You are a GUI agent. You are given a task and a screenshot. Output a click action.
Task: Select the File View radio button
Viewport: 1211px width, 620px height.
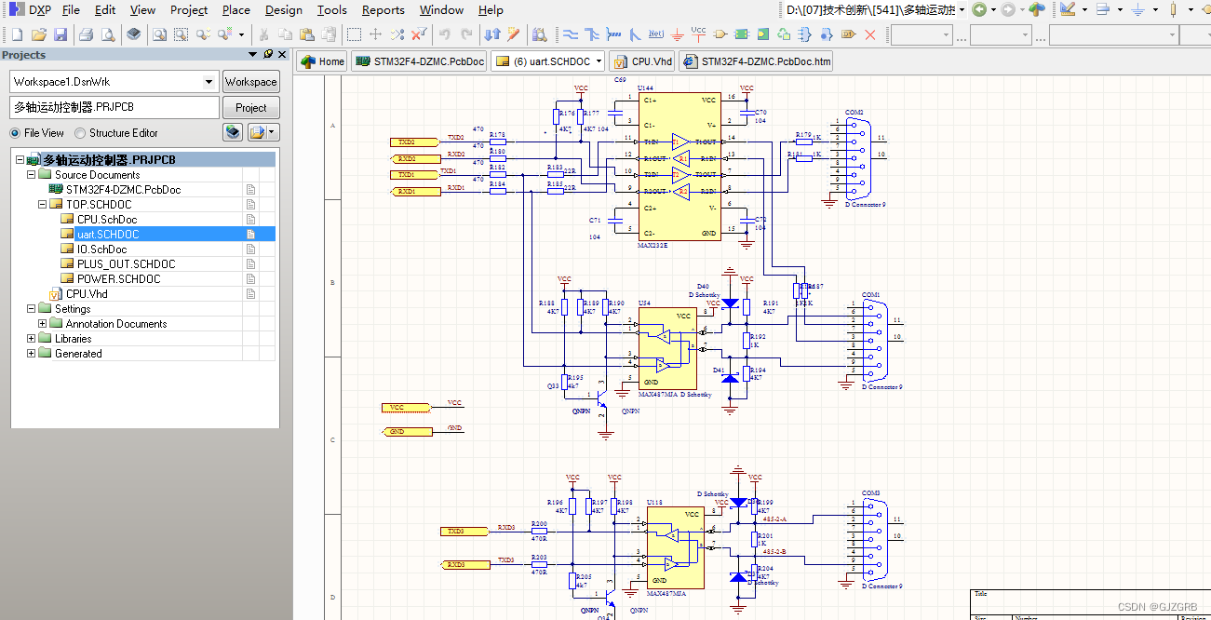[x=15, y=133]
